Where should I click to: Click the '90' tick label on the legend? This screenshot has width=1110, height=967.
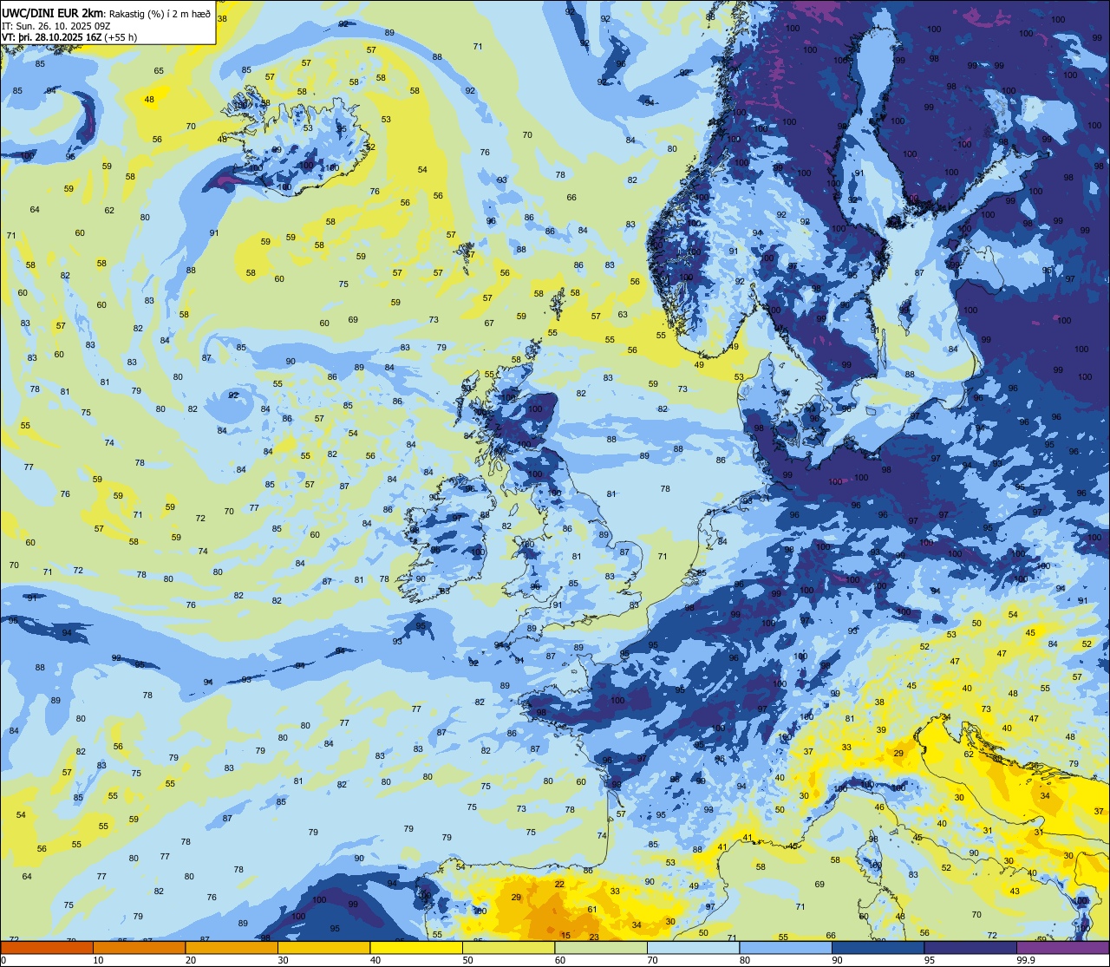(x=837, y=960)
